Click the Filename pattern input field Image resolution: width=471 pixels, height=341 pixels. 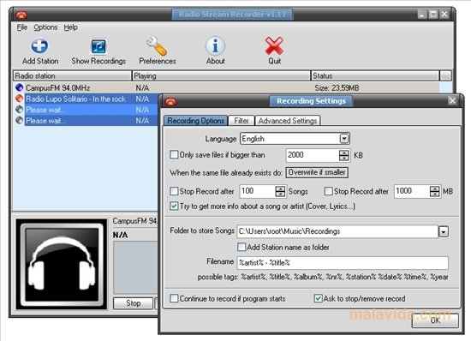(343, 262)
